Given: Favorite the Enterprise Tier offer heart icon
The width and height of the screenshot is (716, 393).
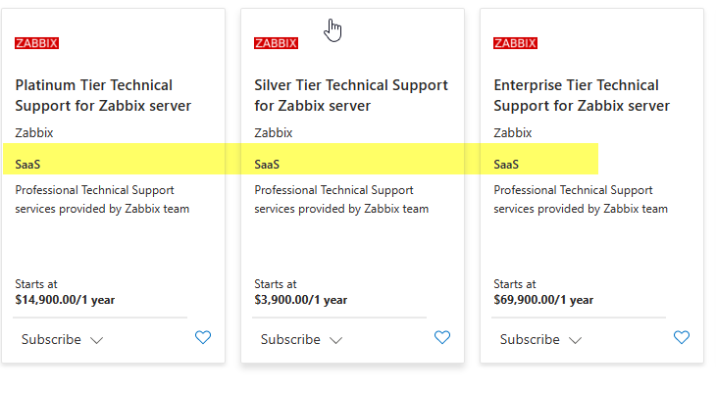Looking at the screenshot, I should pyautogui.click(x=682, y=338).
